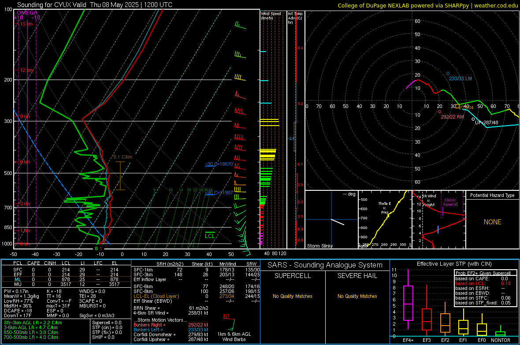The height and width of the screenshot is (345, 520).
Task: Click the '-30 C=18670' height label
Action: [219, 164]
